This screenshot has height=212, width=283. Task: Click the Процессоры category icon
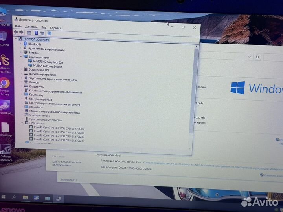(27, 123)
